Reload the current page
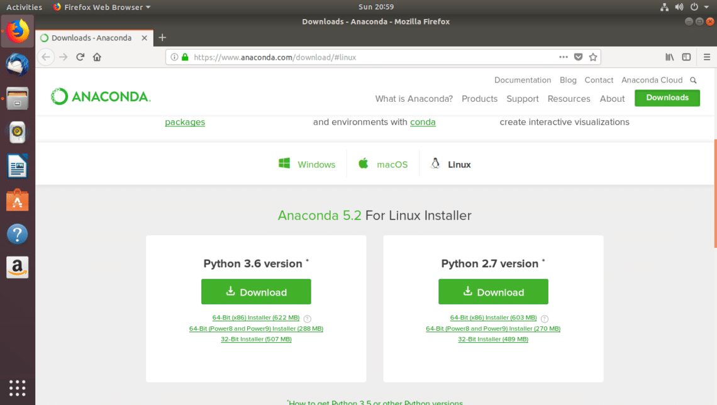Viewport: 717px width, 405px height. (80, 57)
